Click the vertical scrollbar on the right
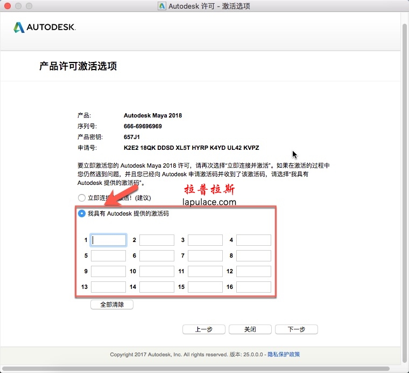Image resolution: width=409 pixels, height=373 pixels. (x=405, y=194)
